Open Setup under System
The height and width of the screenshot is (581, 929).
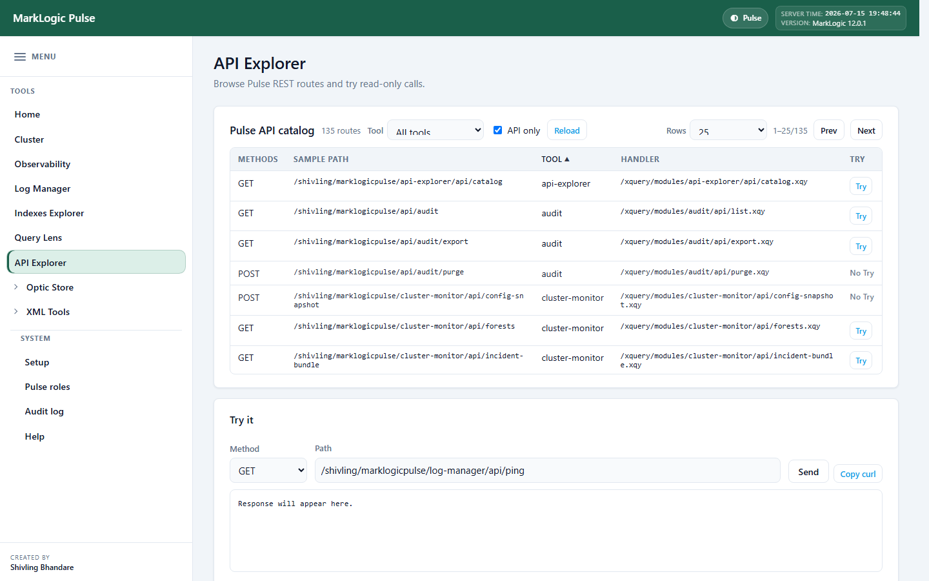click(37, 362)
